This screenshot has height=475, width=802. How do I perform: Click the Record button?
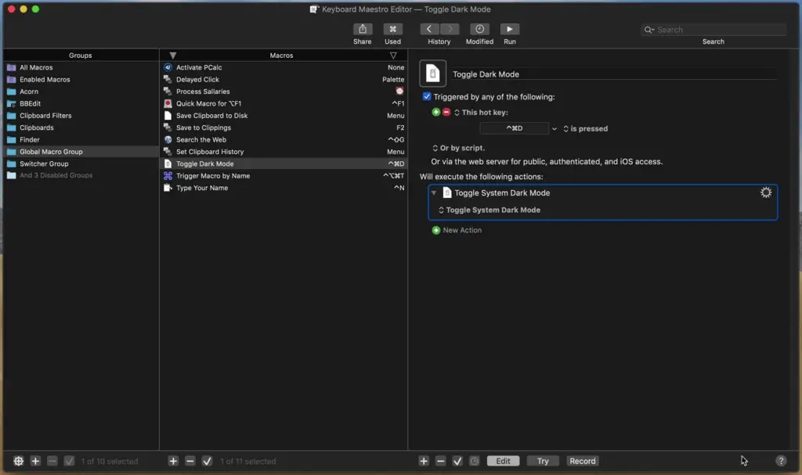click(x=583, y=461)
